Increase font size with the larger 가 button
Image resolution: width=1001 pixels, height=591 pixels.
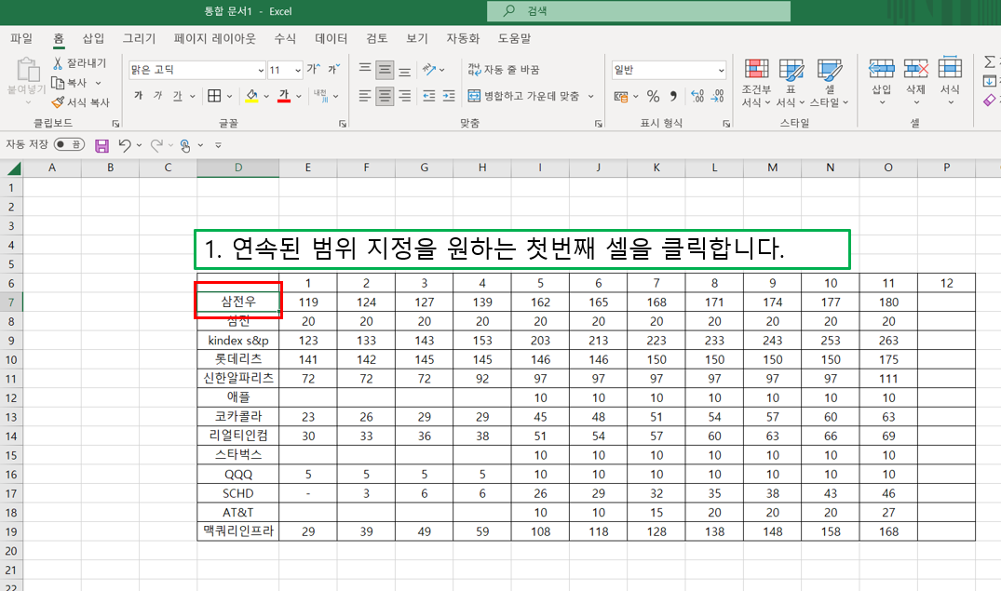314,69
